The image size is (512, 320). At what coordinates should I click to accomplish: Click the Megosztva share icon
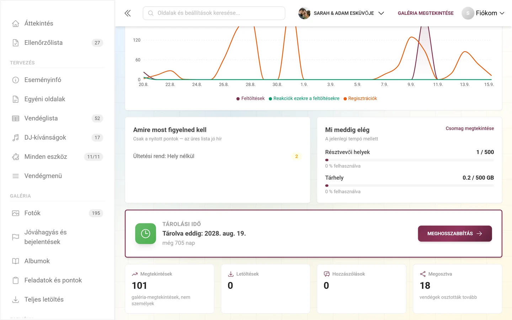423,274
